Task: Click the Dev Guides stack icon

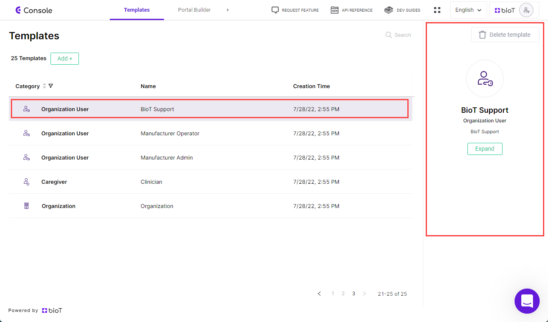Action: (389, 10)
